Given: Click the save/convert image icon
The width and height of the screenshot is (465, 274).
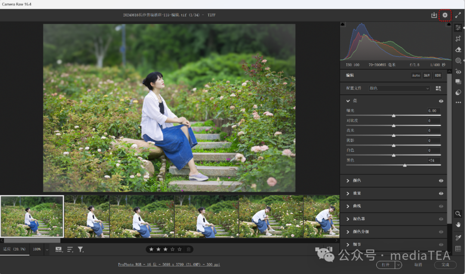Looking at the screenshot, I should (x=434, y=15).
